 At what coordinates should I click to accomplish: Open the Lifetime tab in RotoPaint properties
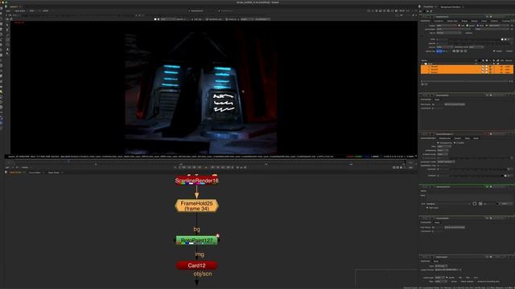[494, 21]
